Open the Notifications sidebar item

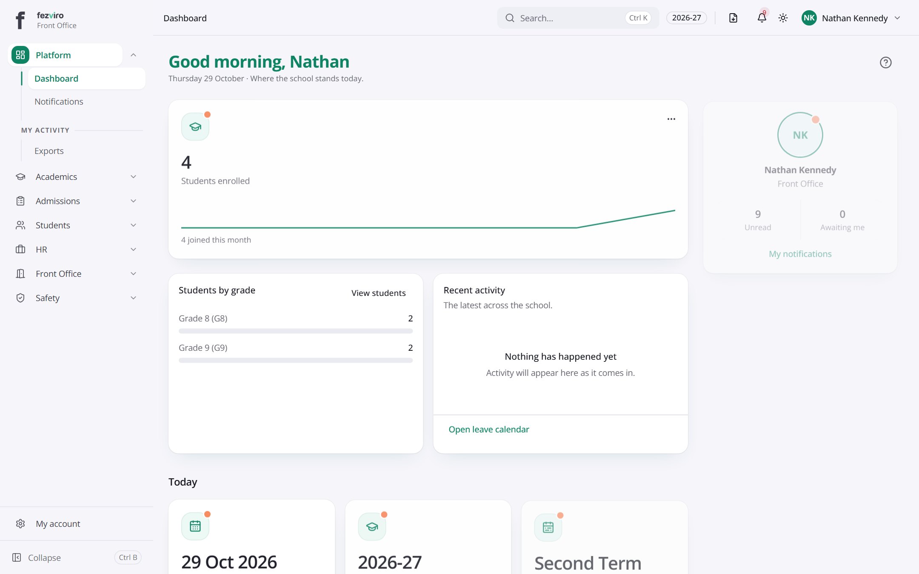tap(86, 101)
